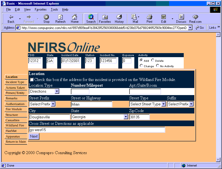Viewport: 222px width, 169px height.
Task: Click the Internet Explorer title bar icon
Action: pyautogui.click(x=4, y=4)
